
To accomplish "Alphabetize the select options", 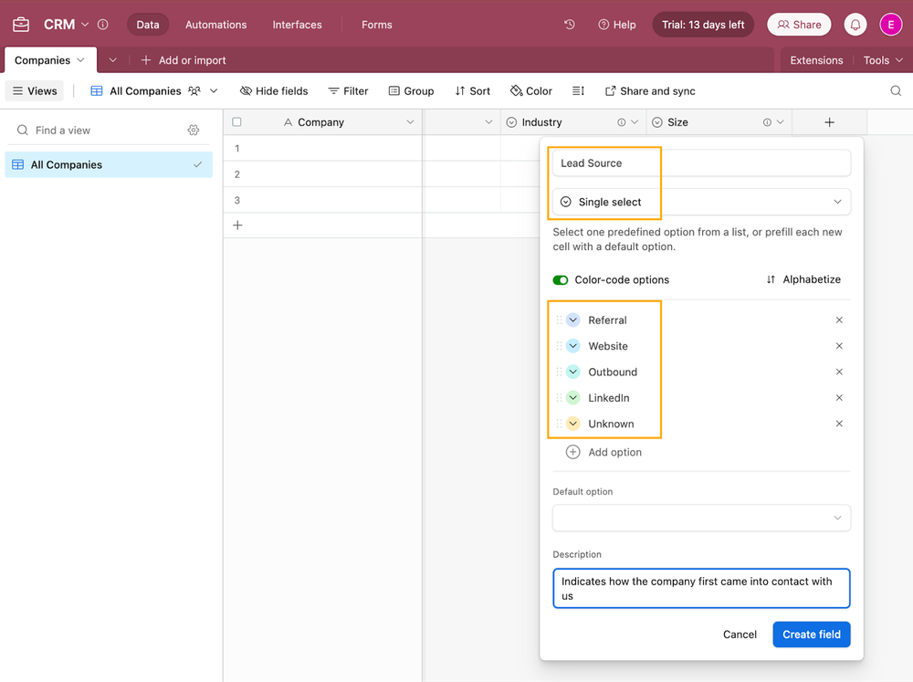I will tap(803, 279).
